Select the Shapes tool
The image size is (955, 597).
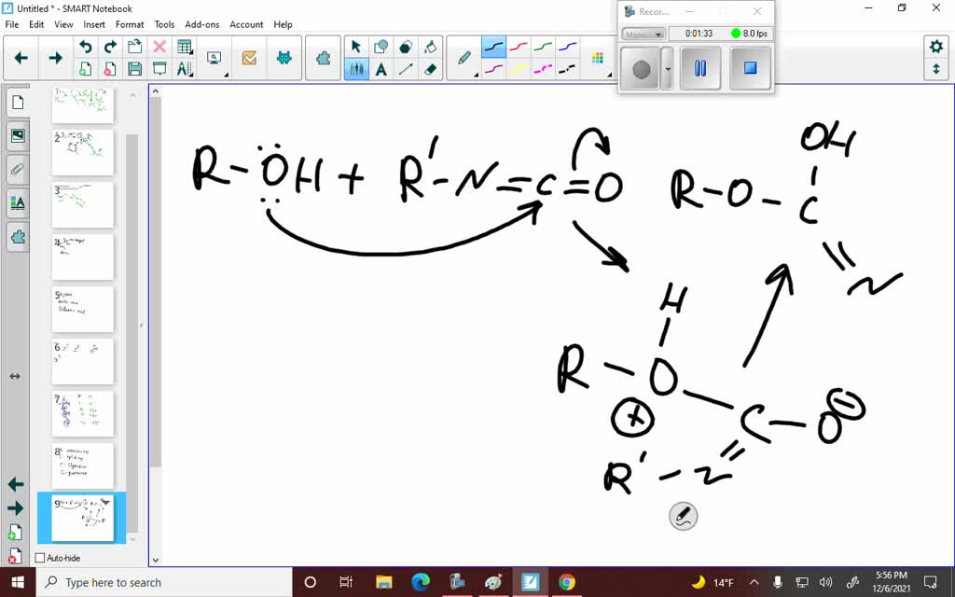pyautogui.click(x=380, y=45)
